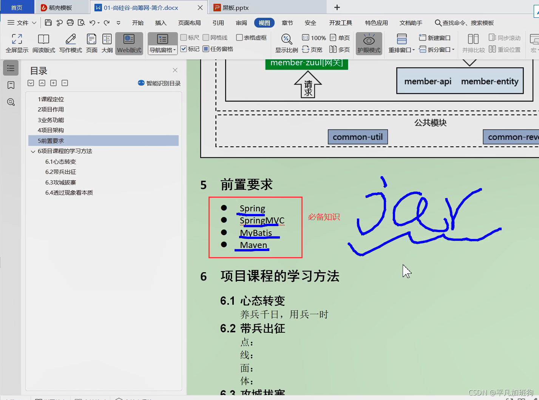The height and width of the screenshot is (400, 539).
Task: Click 智能识别目录 smart recognize outline
Action: [159, 83]
